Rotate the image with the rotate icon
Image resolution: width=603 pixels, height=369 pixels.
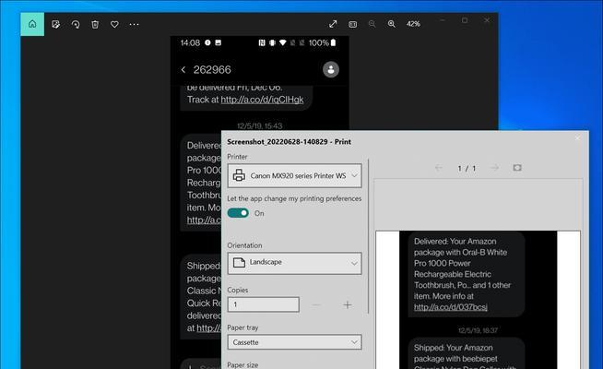[x=76, y=24]
